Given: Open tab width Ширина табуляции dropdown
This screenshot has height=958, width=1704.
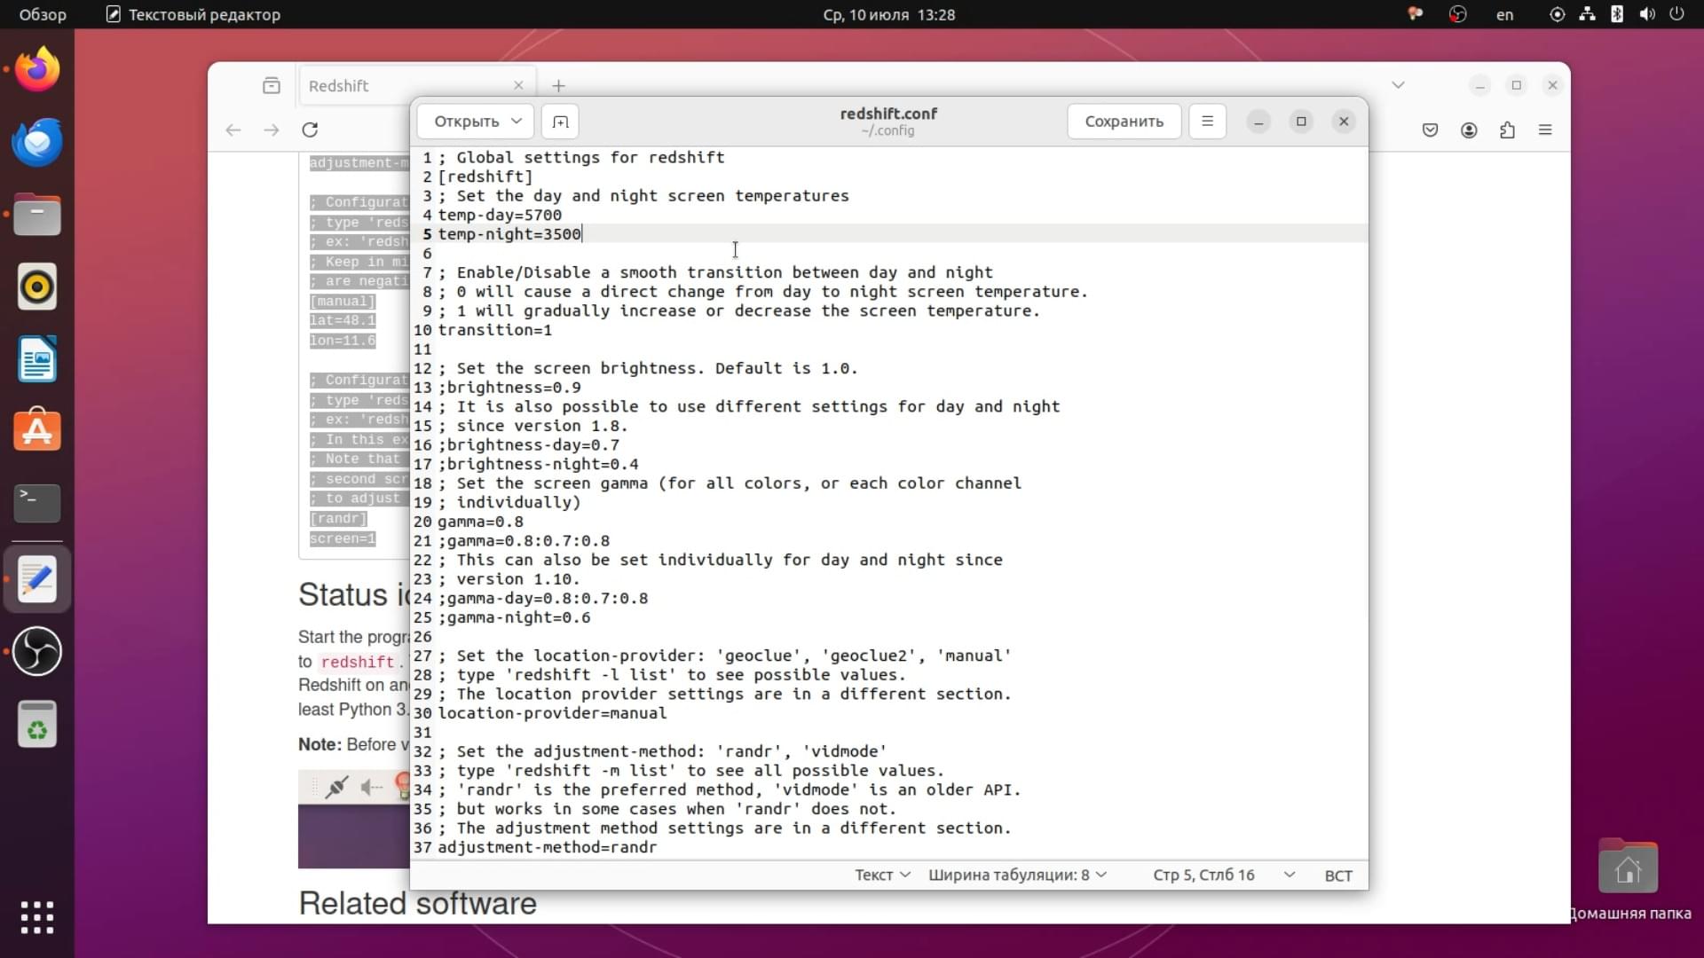Looking at the screenshot, I should tap(1017, 875).
